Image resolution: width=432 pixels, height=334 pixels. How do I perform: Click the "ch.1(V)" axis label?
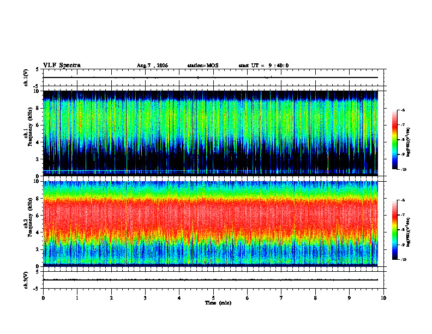tap(26, 77)
